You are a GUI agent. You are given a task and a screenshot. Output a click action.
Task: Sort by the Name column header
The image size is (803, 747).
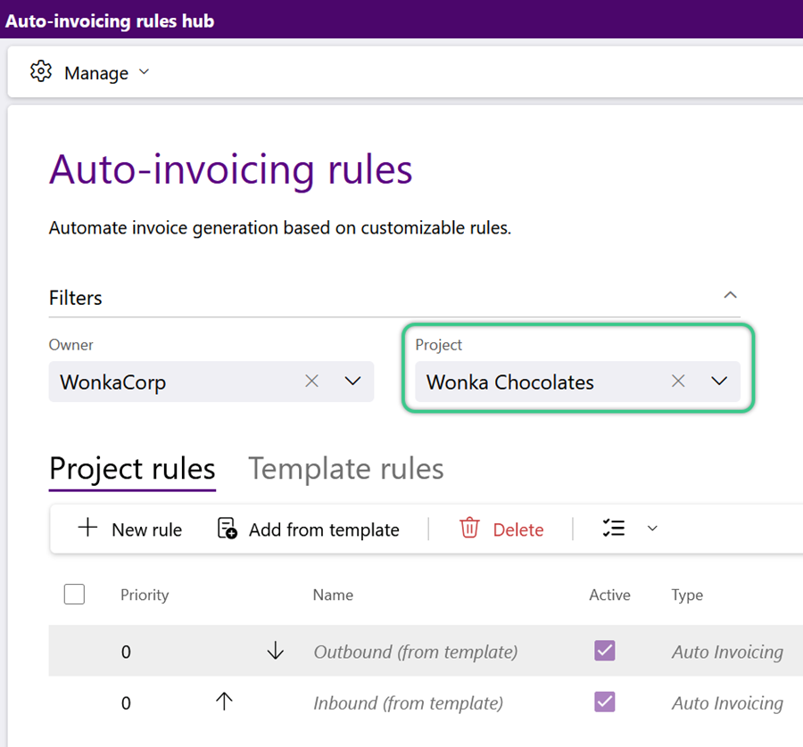point(333,595)
